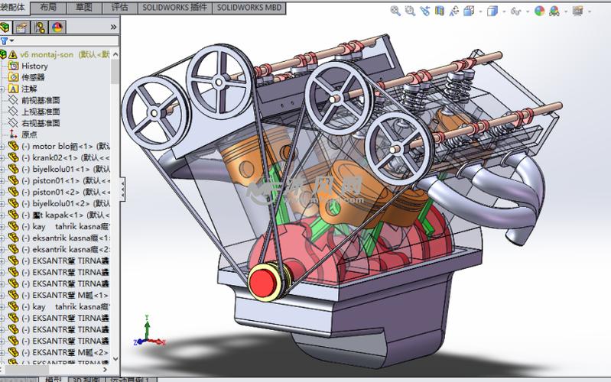Click the Previous View icon
611x382 pixels.
pos(424,11)
